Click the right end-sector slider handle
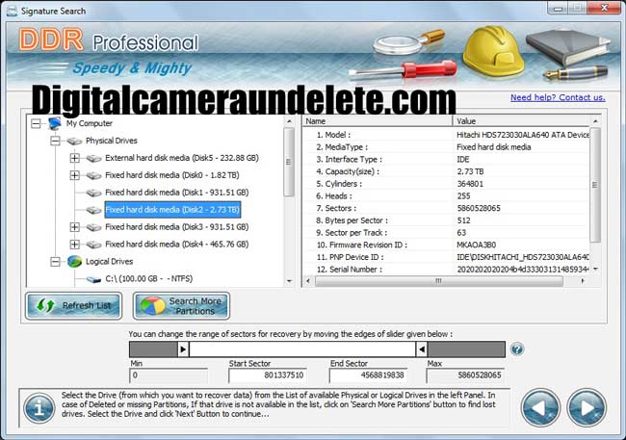 422,349
